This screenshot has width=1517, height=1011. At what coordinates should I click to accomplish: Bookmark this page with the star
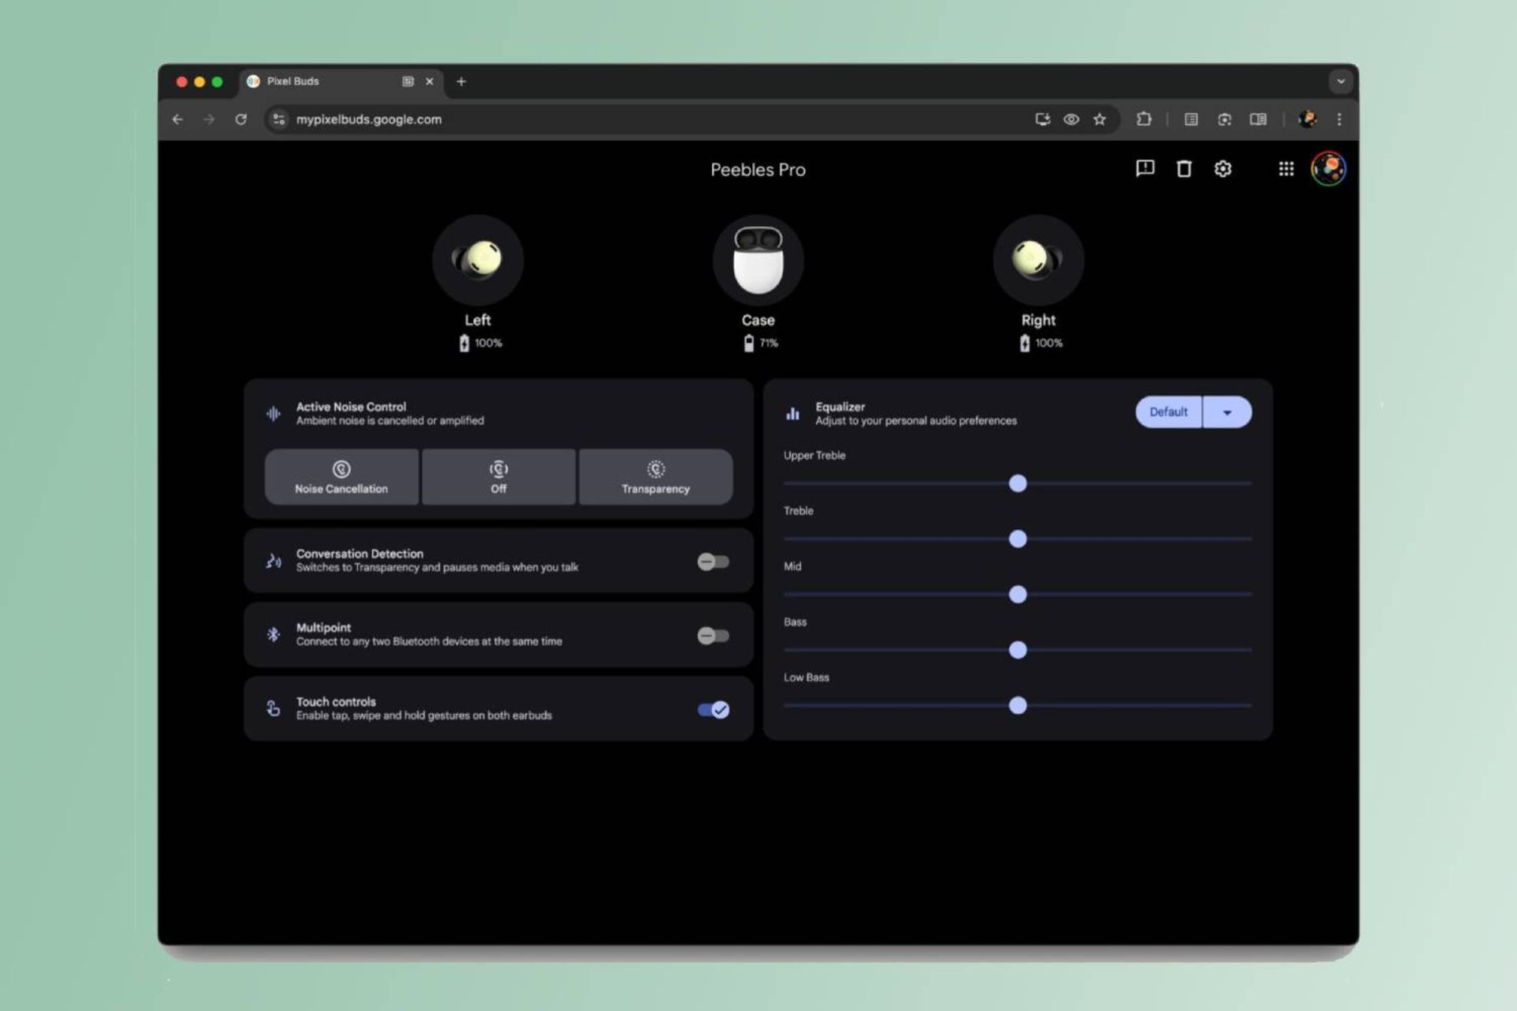(x=1100, y=119)
